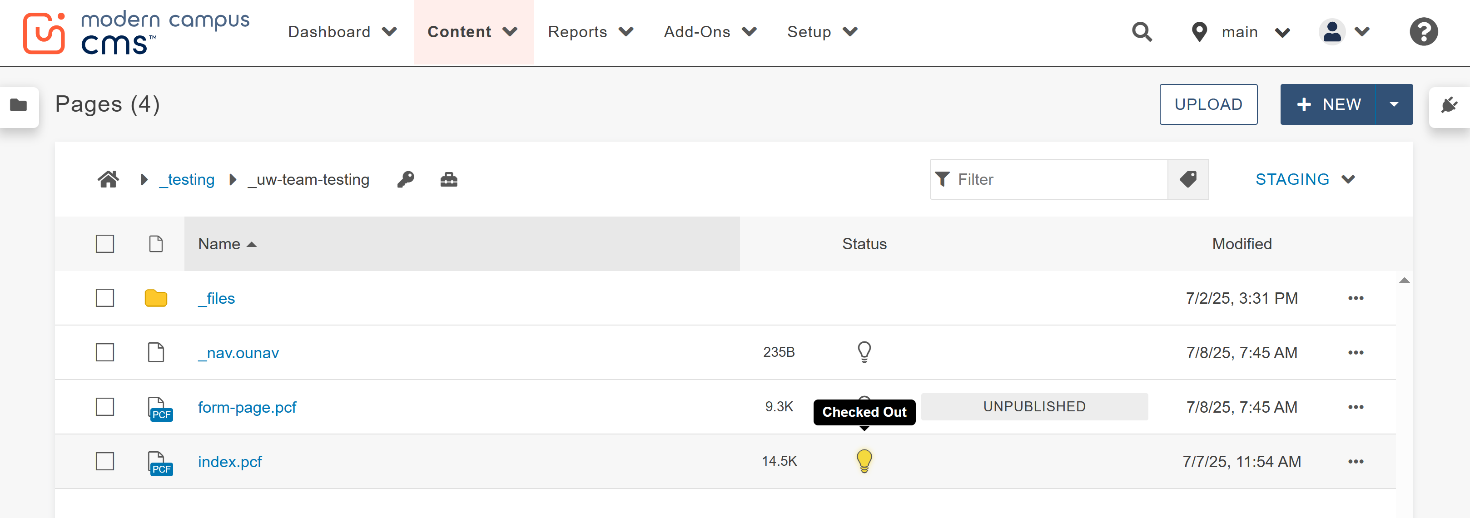The image size is (1470, 518).
Task: Check the checkbox for the _files folder row
Action: (104, 298)
